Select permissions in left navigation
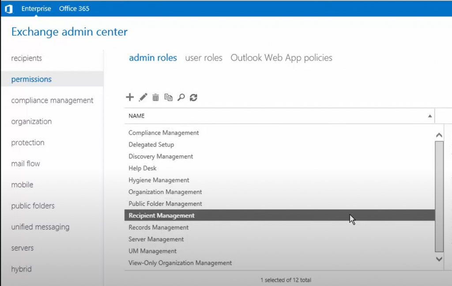Image resolution: width=452 pixels, height=286 pixels. pyautogui.click(x=52, y=79)
